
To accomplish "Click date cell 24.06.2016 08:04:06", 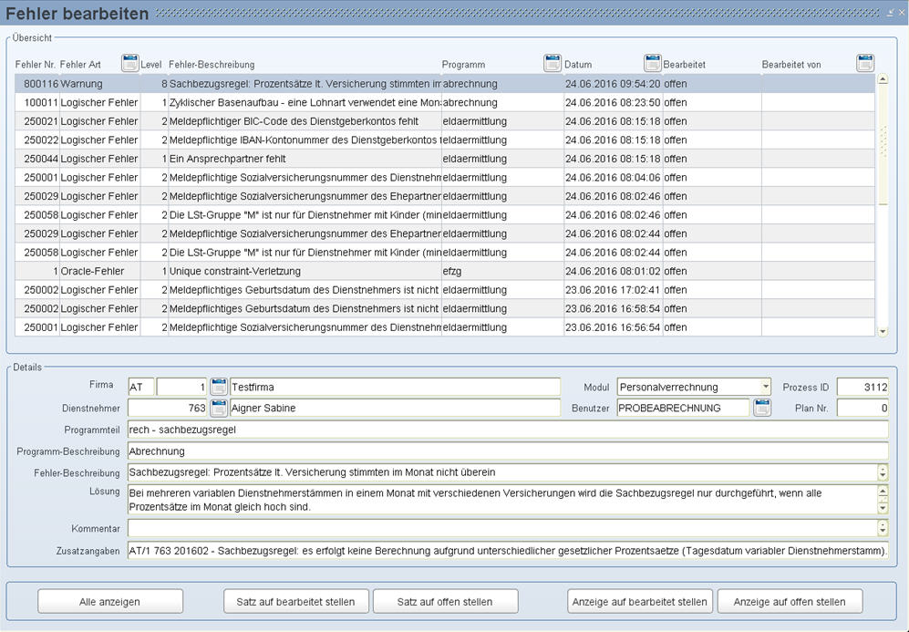I will (614, 178).
